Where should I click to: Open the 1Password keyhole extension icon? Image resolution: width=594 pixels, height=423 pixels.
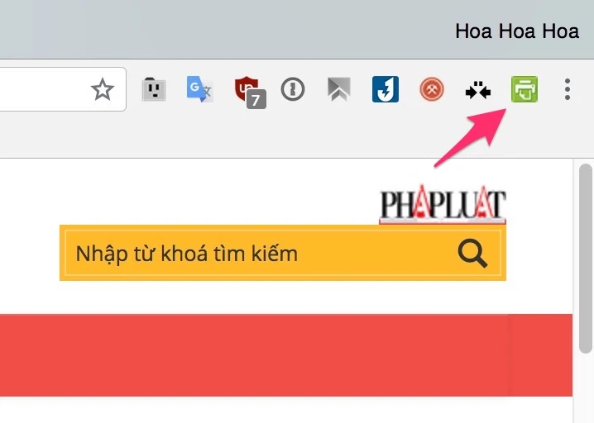tap(293, 89)
